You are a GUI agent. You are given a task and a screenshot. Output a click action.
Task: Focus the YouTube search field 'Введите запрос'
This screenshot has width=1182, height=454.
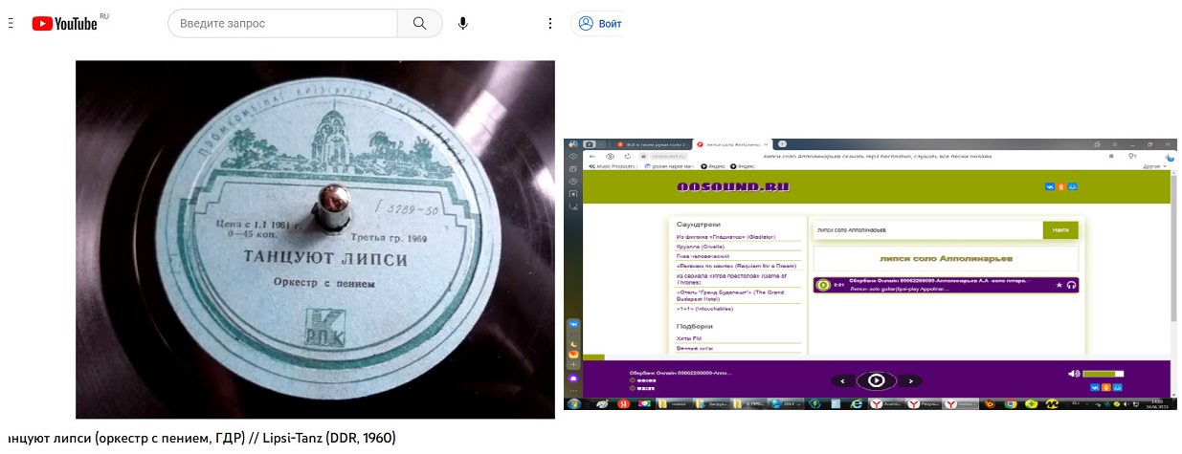coord(282,23)
